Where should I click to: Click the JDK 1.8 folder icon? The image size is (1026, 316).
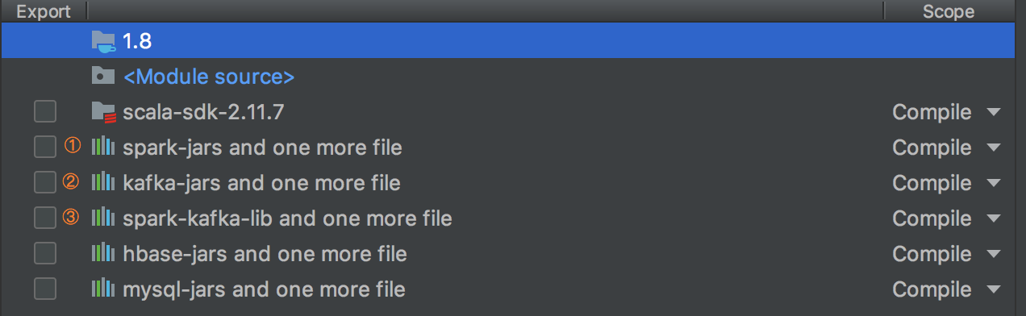(x=103, y=41)
